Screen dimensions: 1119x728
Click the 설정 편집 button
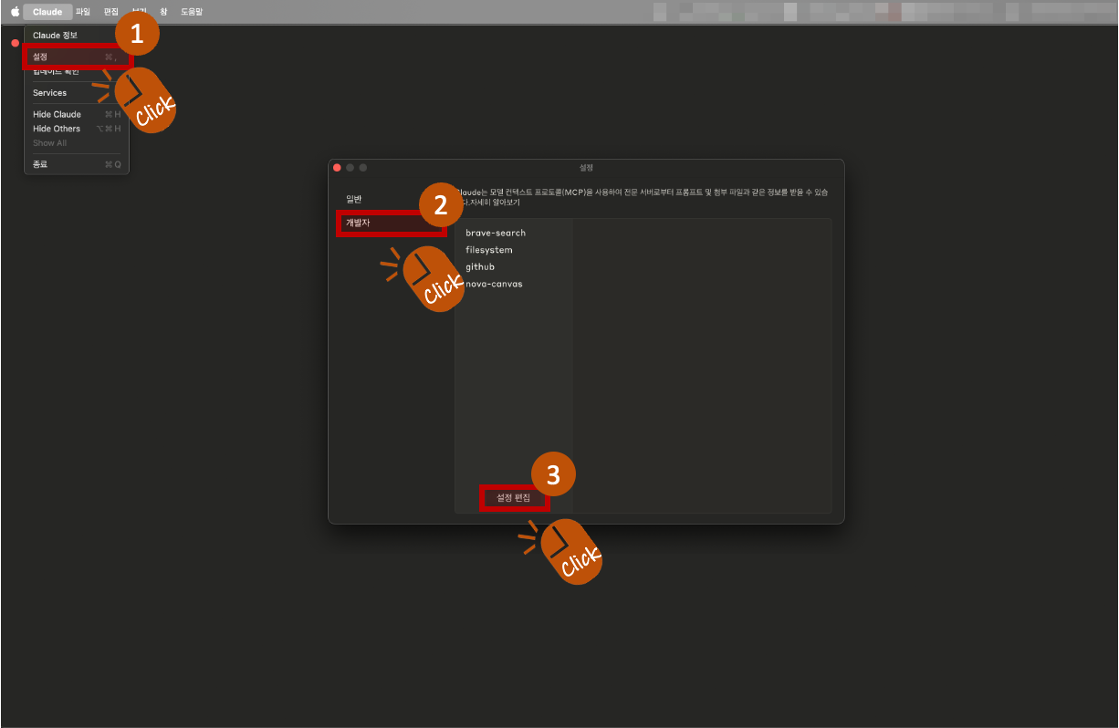pos(513,498)
